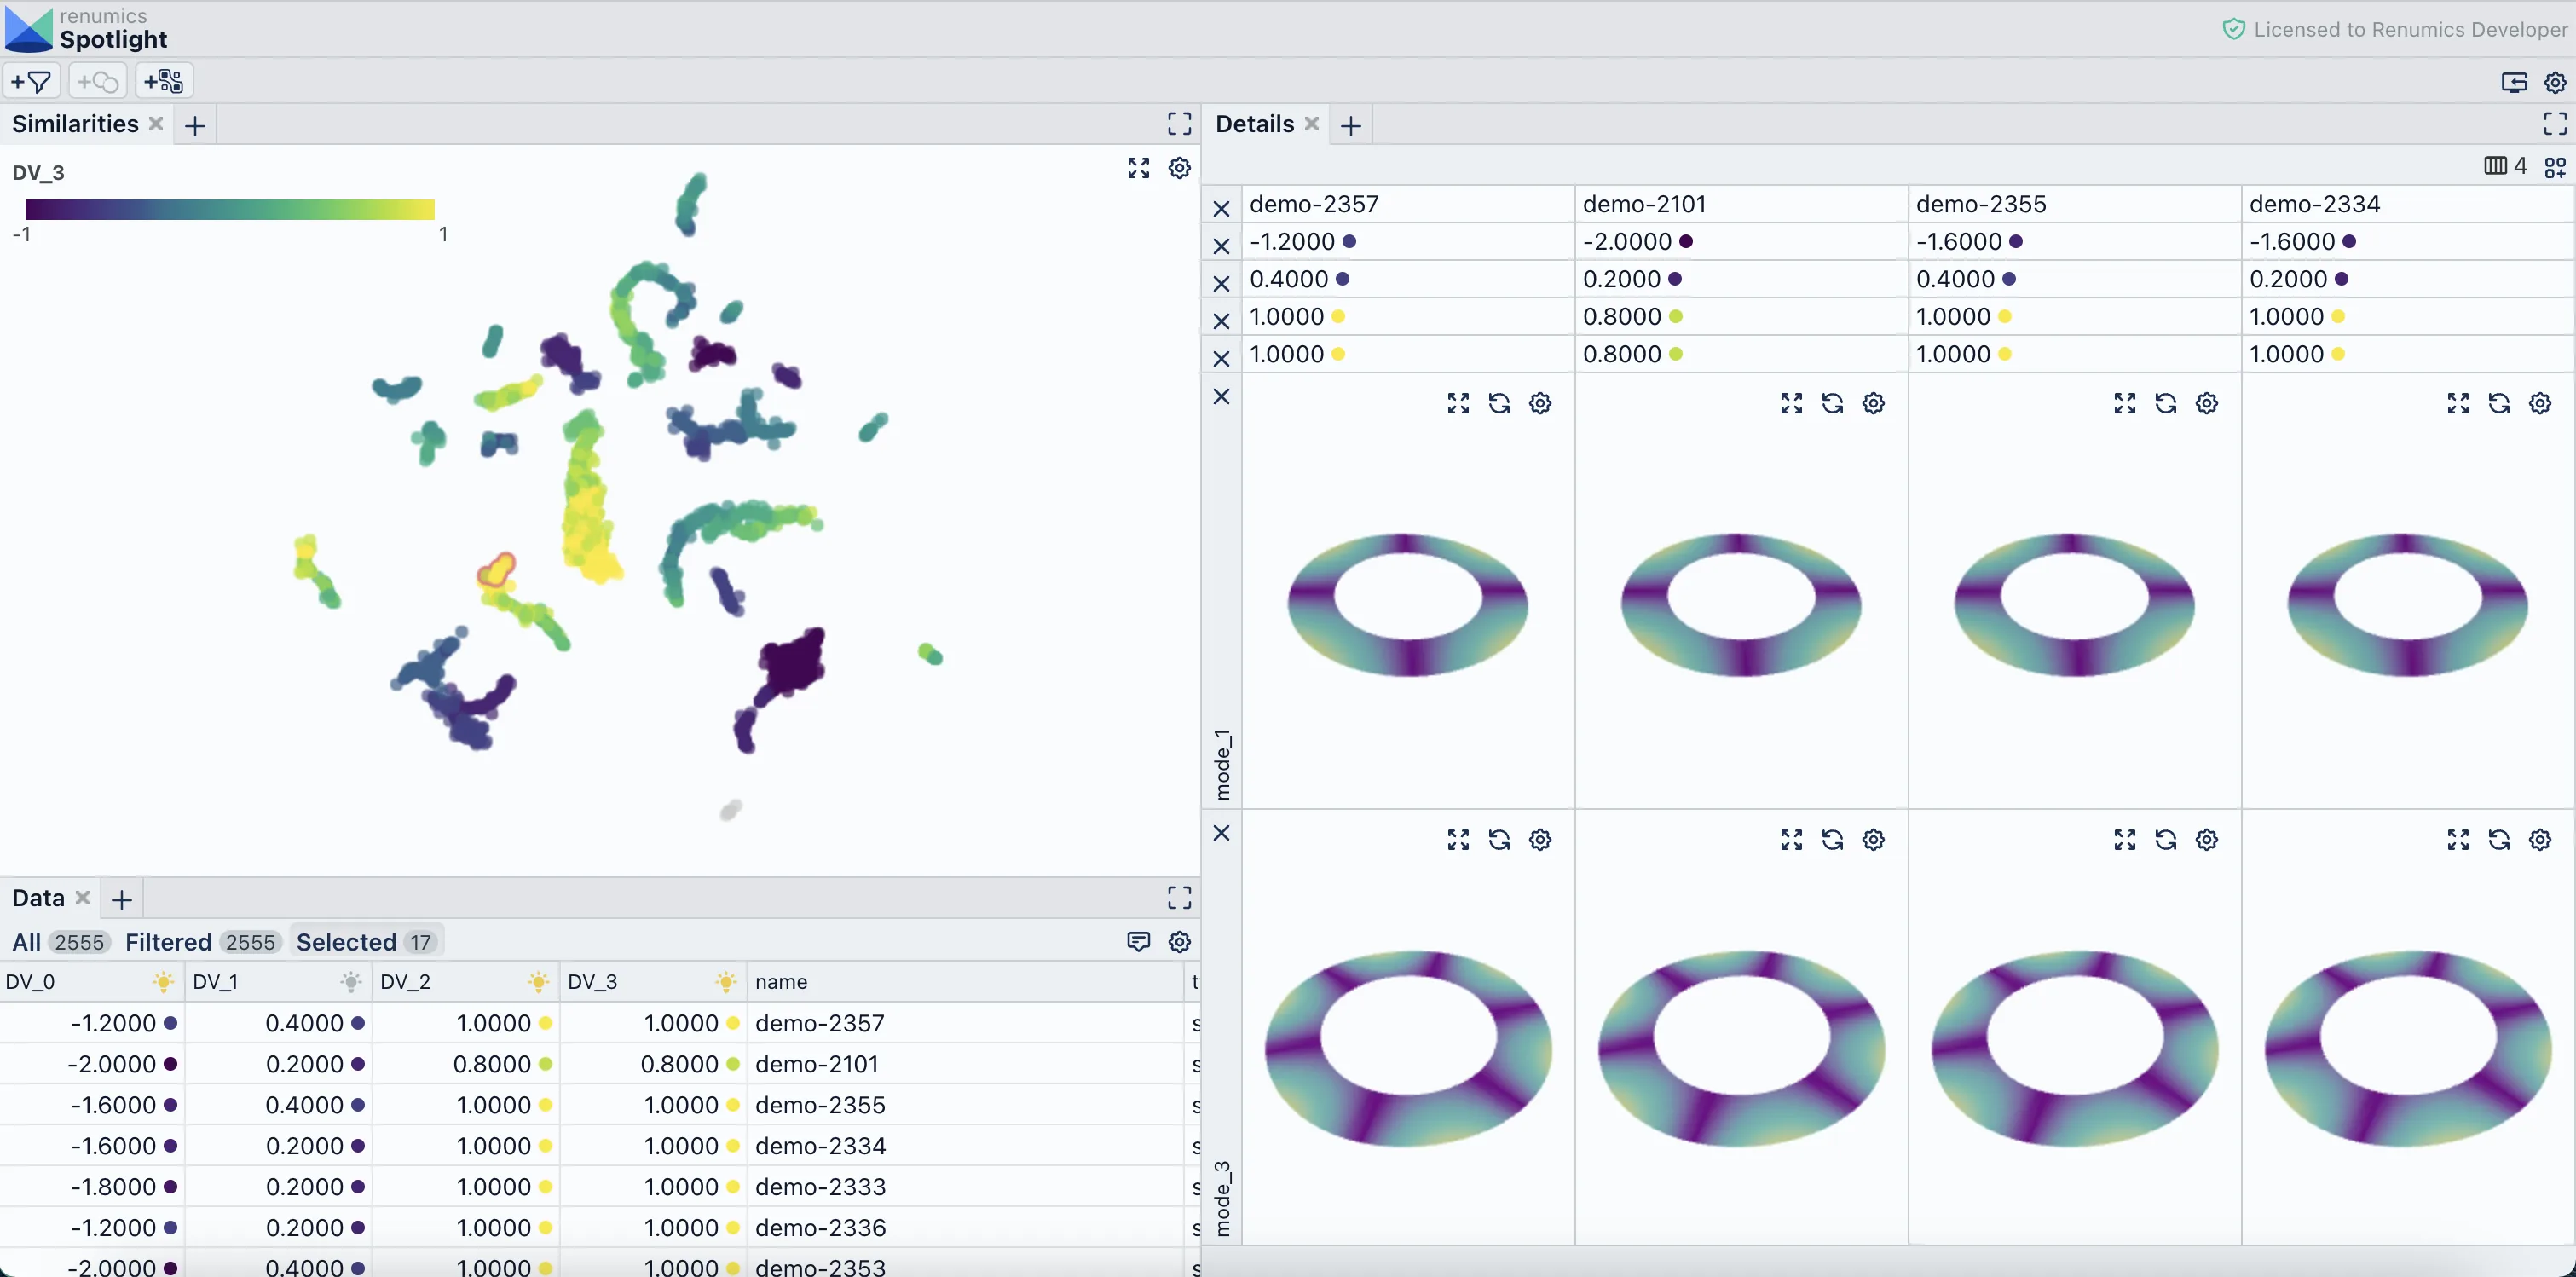Click the add filter icon in toolbar
Viewport: 2576px width, 1277px height.
pos(31,81)
